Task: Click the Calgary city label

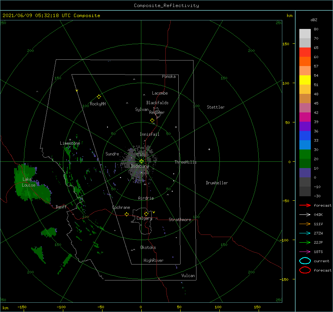Action: coord(144,218)
